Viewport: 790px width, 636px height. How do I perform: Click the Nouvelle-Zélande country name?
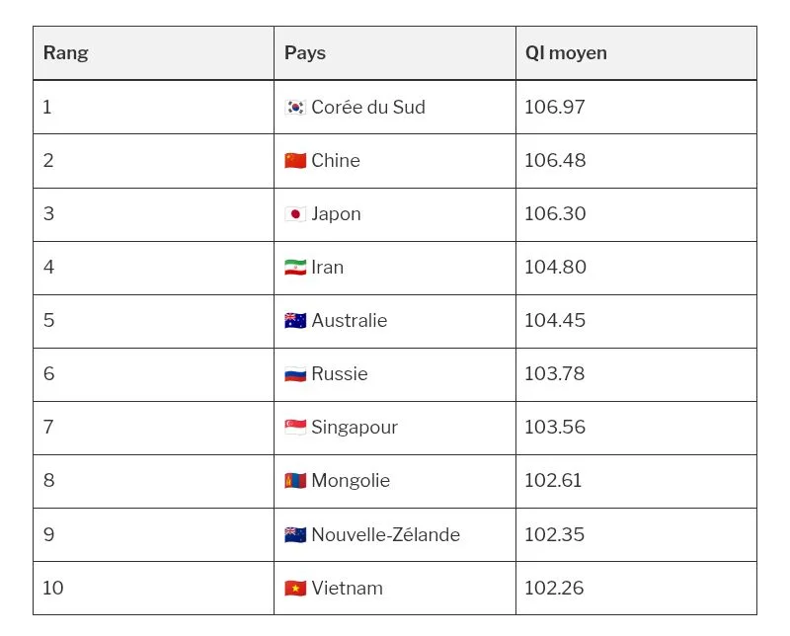(385, 535)
